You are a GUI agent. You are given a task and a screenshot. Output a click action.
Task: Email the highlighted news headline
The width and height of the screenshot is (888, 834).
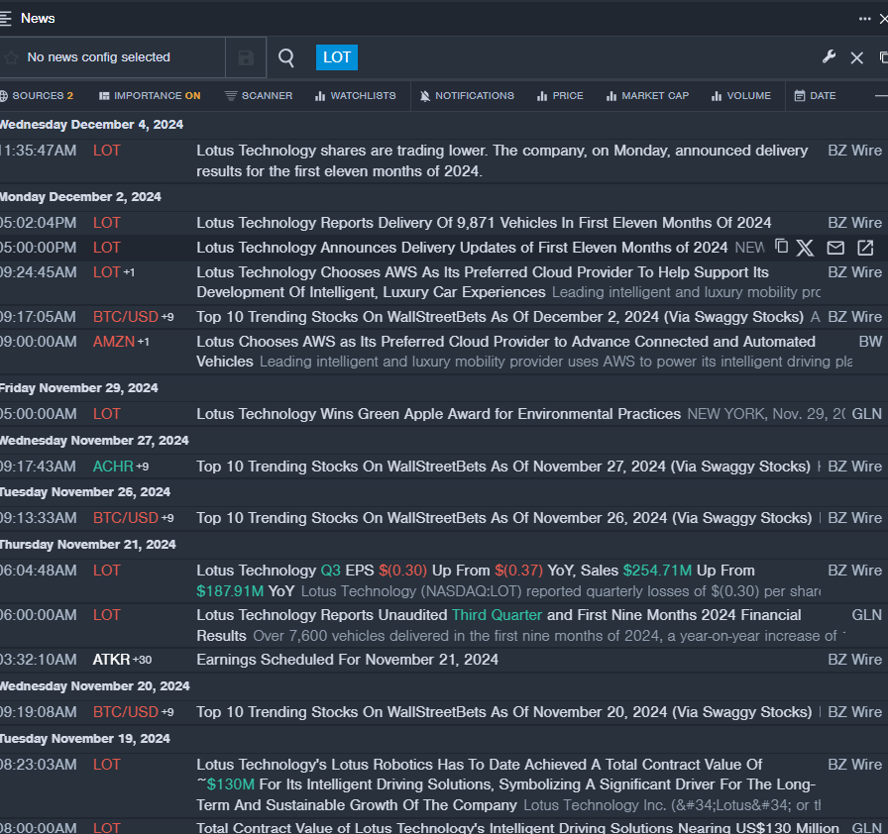point(835,248)
